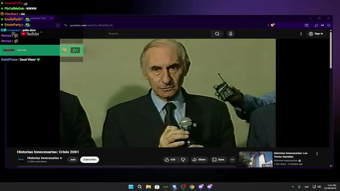Click chat username HazardFTW
This screenshot has width=340, height=191.
tap(13, 3)
